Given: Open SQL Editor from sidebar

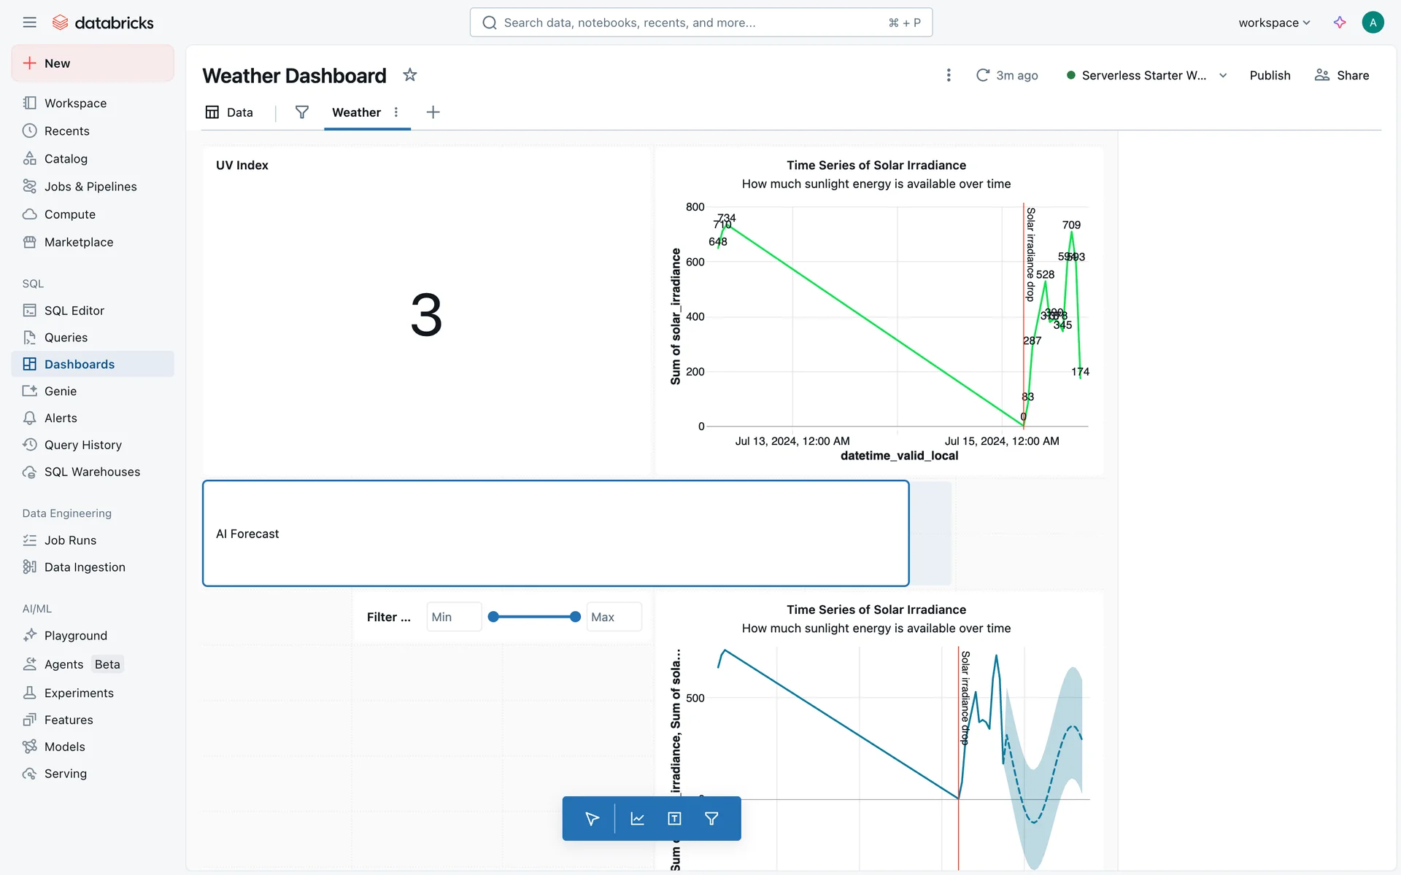Looking at the screenshot, I should point(74,311).
